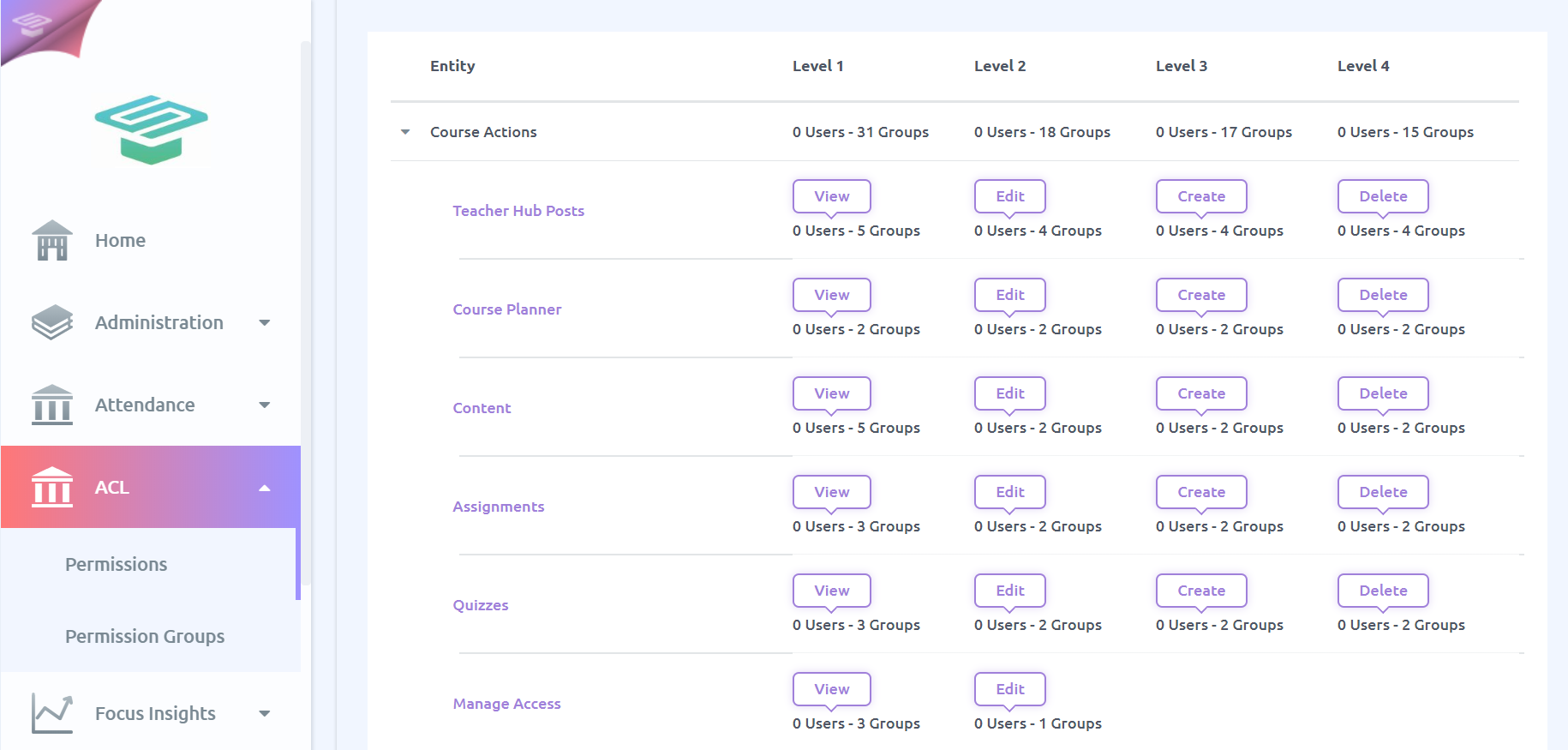Click Delete for Course Planner

pos(1383,295)
